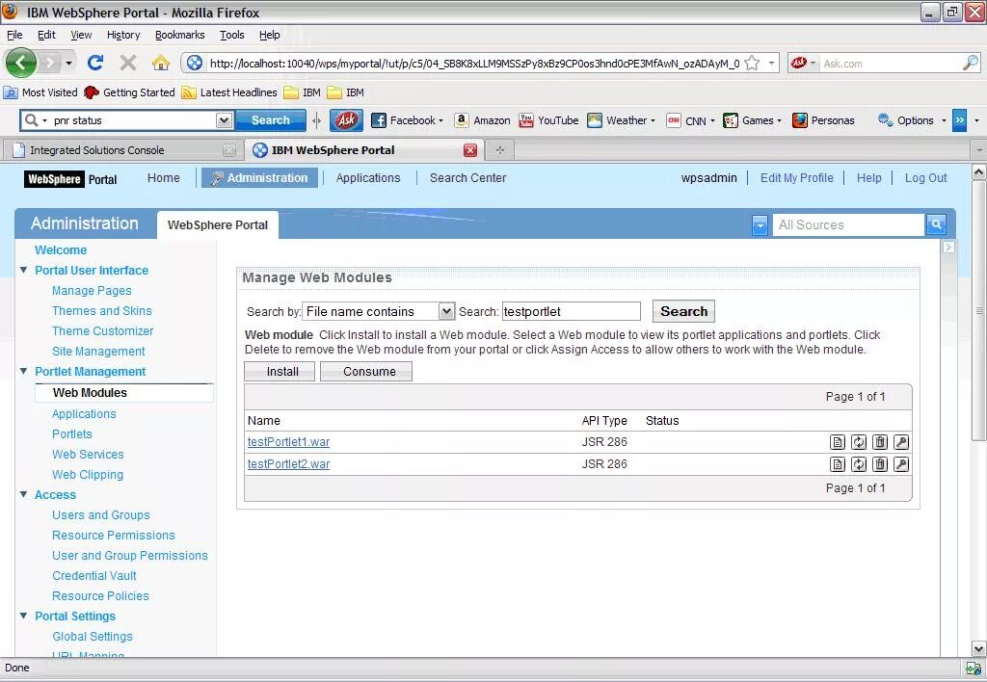The height and width of the screenshot is (682, 987).
Task: Assign access key icon for testPortlet1.war
Action: pyautogui.click(x=901, y=442)
